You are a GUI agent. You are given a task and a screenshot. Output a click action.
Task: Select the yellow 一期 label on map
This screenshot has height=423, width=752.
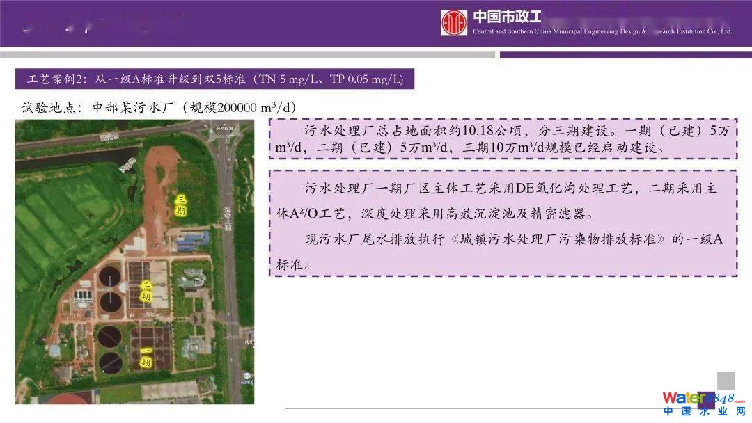tap(146, 358)
